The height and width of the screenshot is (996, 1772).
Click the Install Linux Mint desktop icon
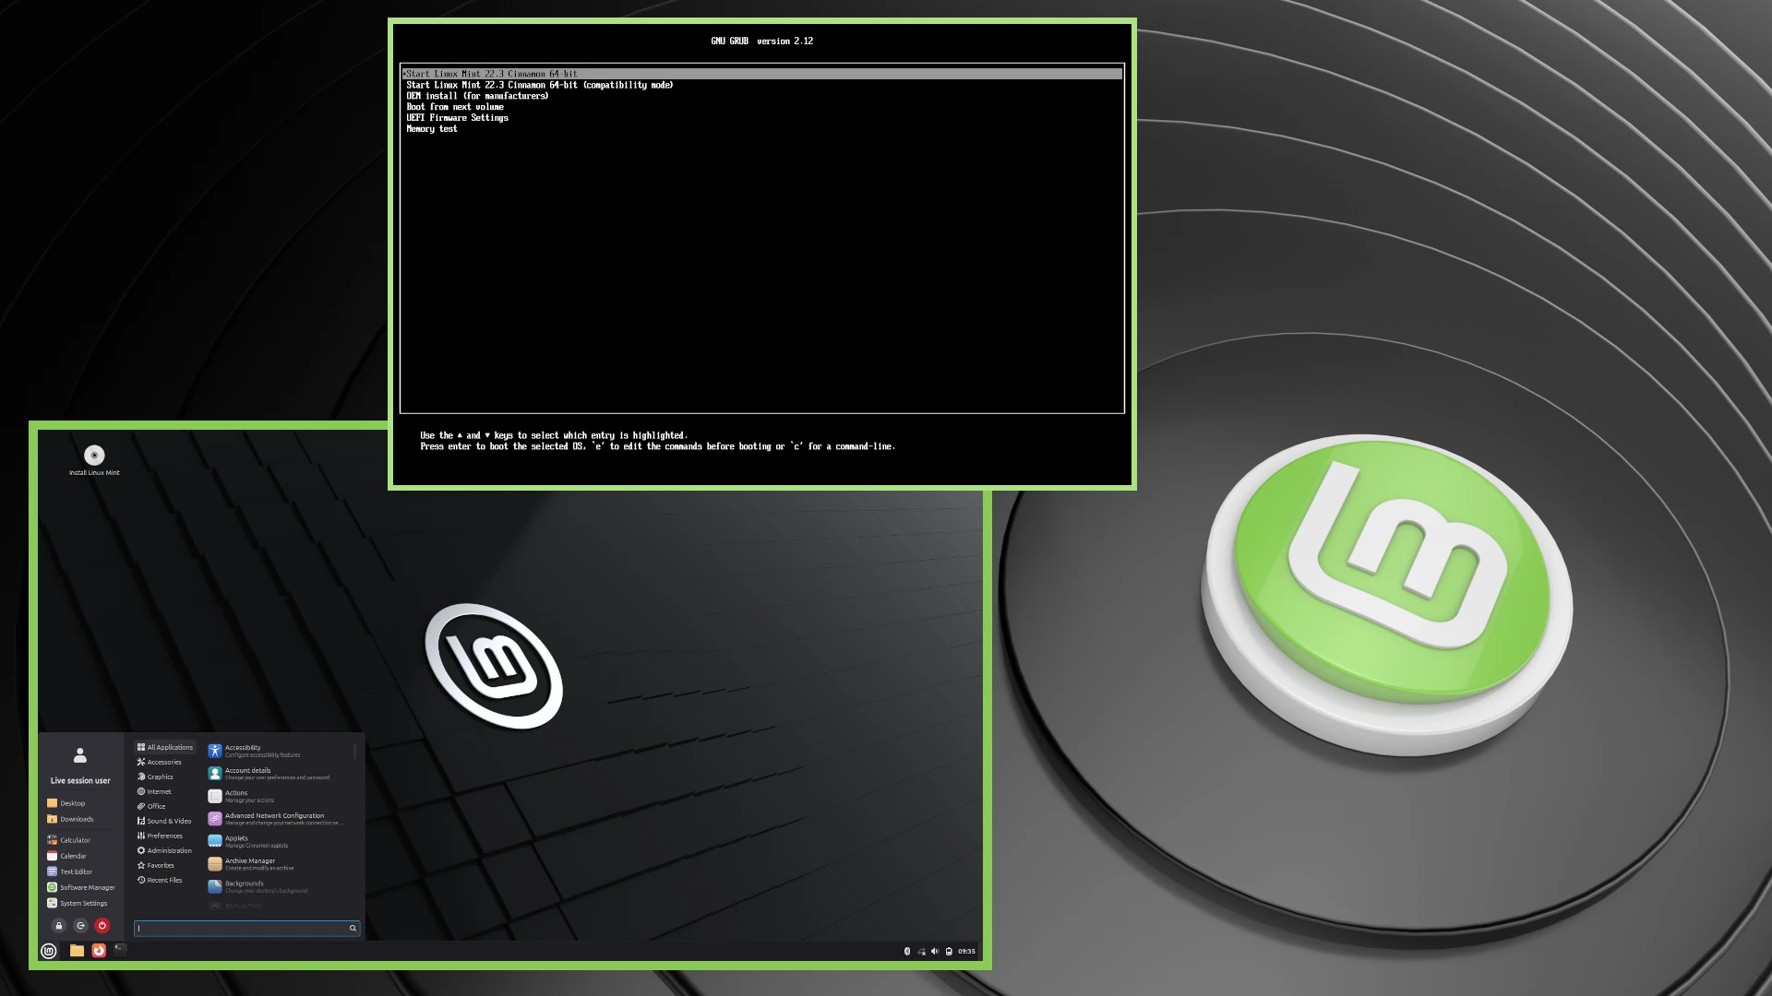click(x=94, y=460)
